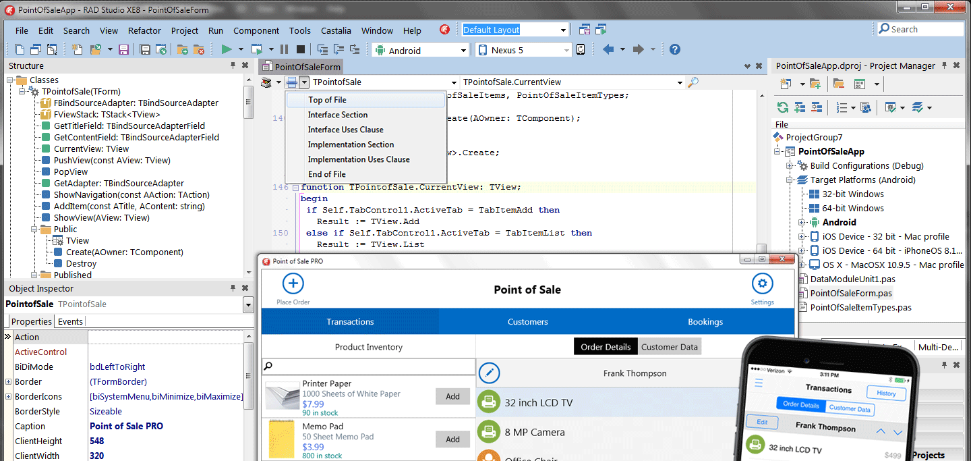Screen dimensions: 971x461
Task: Tap the Edit button on the phone
Action: (762, 422)
